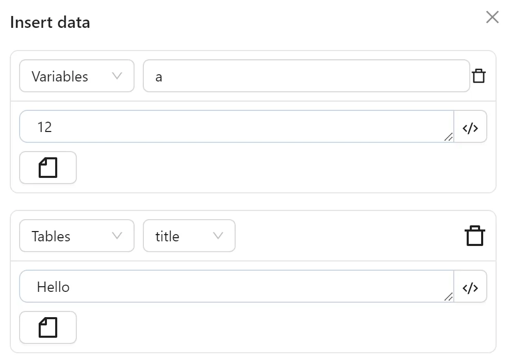Expand the "title" selector using its chevron
This screenshot has height=362, width=510.
pyautogui.click(x=220, y=236)
